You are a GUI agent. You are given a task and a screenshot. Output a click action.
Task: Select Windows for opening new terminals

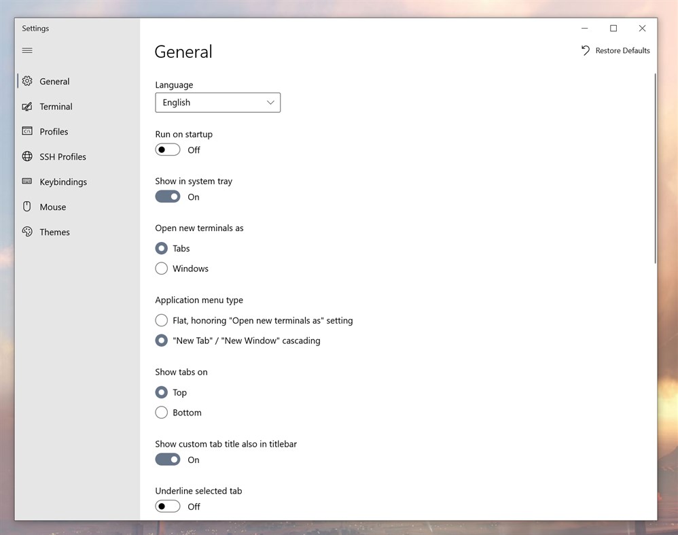pos(161,269)
